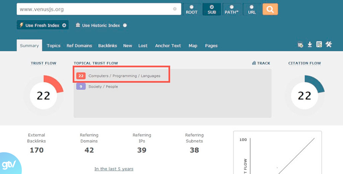The width and height of the screenshot is (343, 174).
Task: Click the GTV logo in corner
Action: (x=8, y=164)
